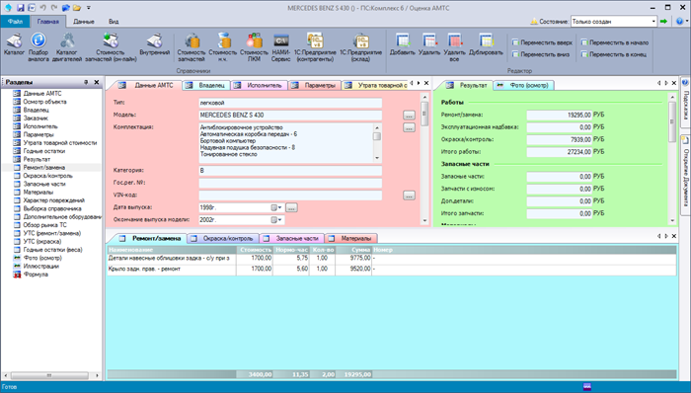
Task: Sort table by Сумма column header
Action: (x=353, y=250)
